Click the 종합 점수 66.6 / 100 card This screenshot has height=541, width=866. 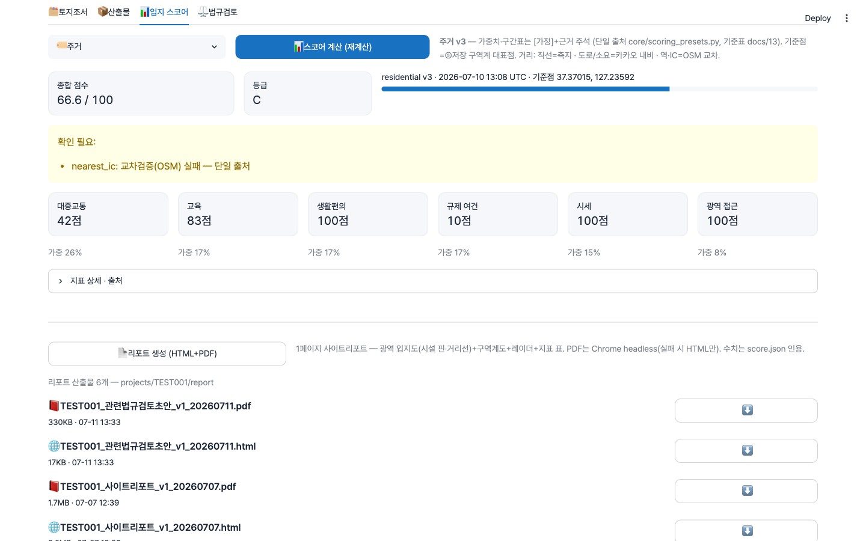[141, 93]
